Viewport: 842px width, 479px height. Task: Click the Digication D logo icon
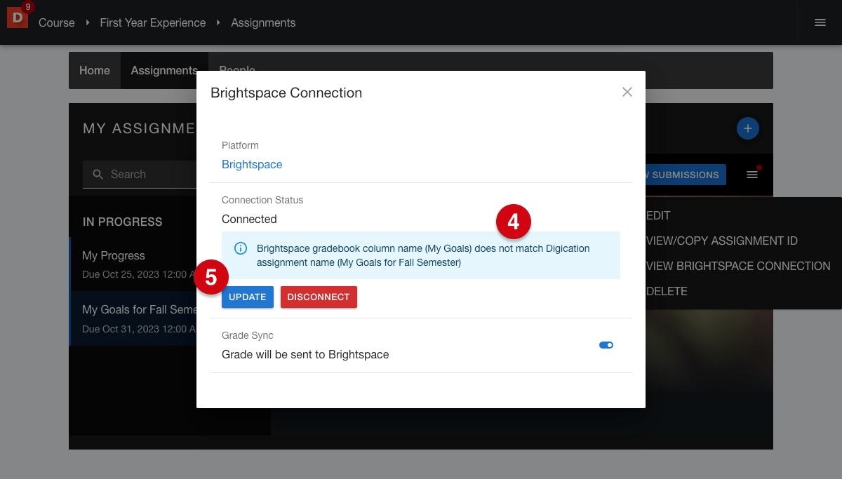17,18
